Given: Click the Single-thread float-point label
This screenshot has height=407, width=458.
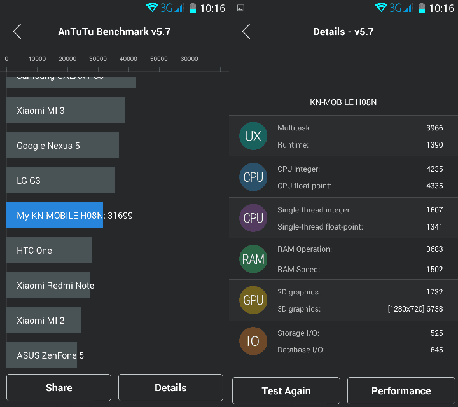Looking at the screenshot, I should coord(320,227).
